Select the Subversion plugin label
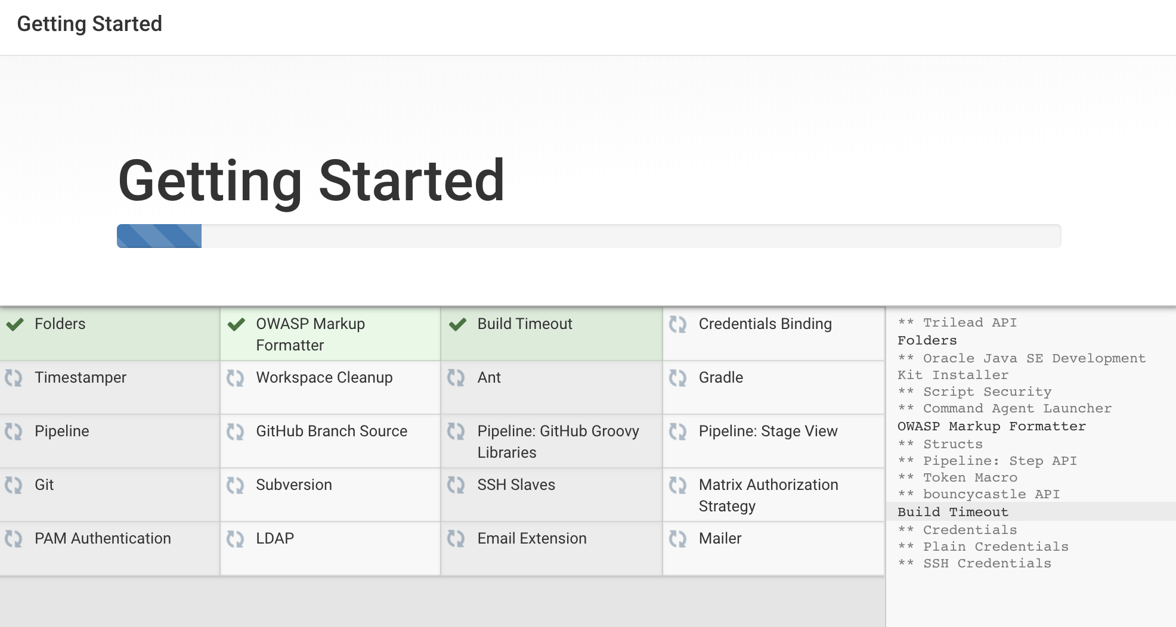This screenshot has height=627, width=1176. (294, 485)
